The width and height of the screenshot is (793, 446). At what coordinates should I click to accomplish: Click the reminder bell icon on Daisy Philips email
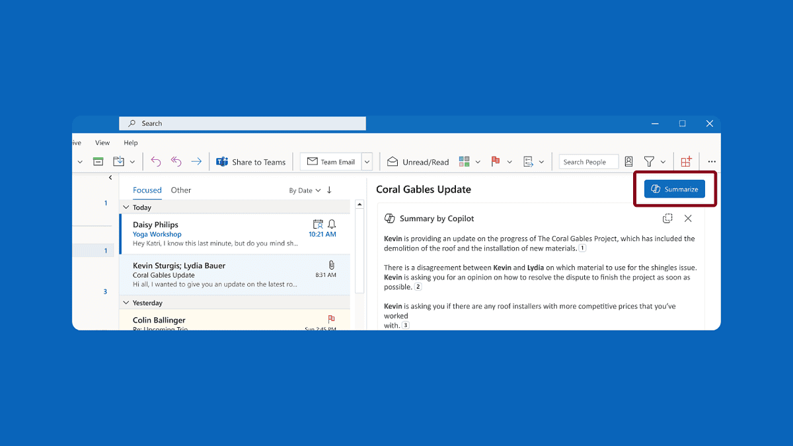(x=332, y=224)
